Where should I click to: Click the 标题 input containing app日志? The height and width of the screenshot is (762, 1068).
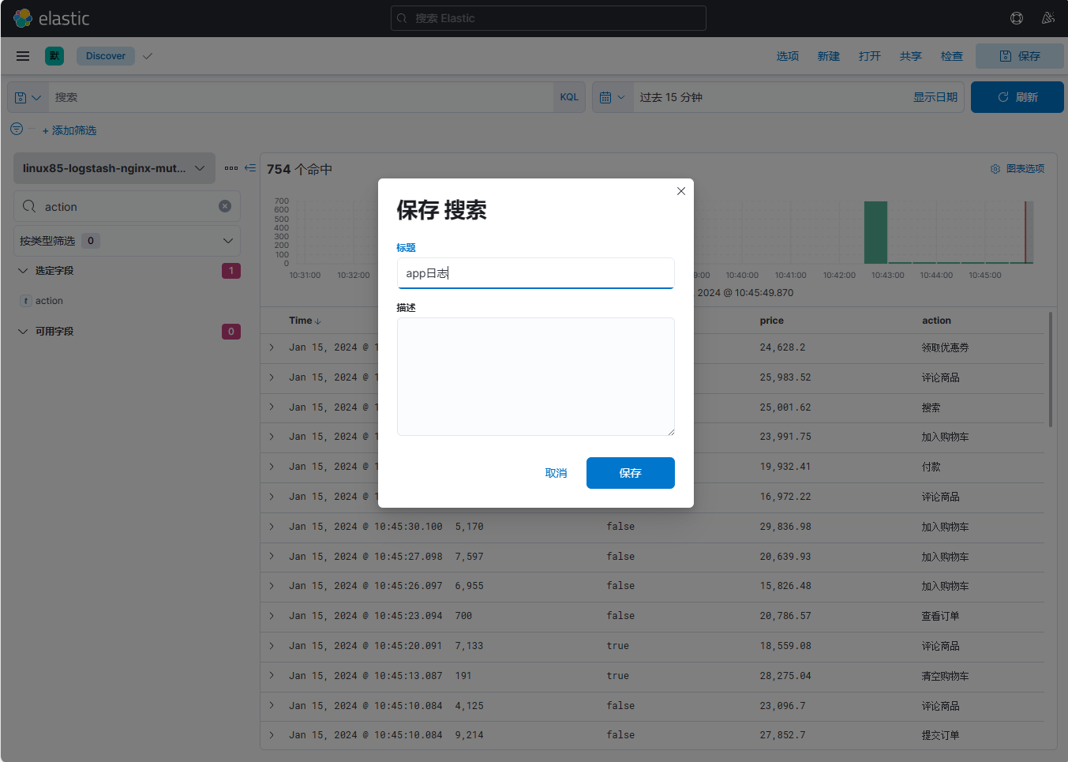(x=535, y=273)
